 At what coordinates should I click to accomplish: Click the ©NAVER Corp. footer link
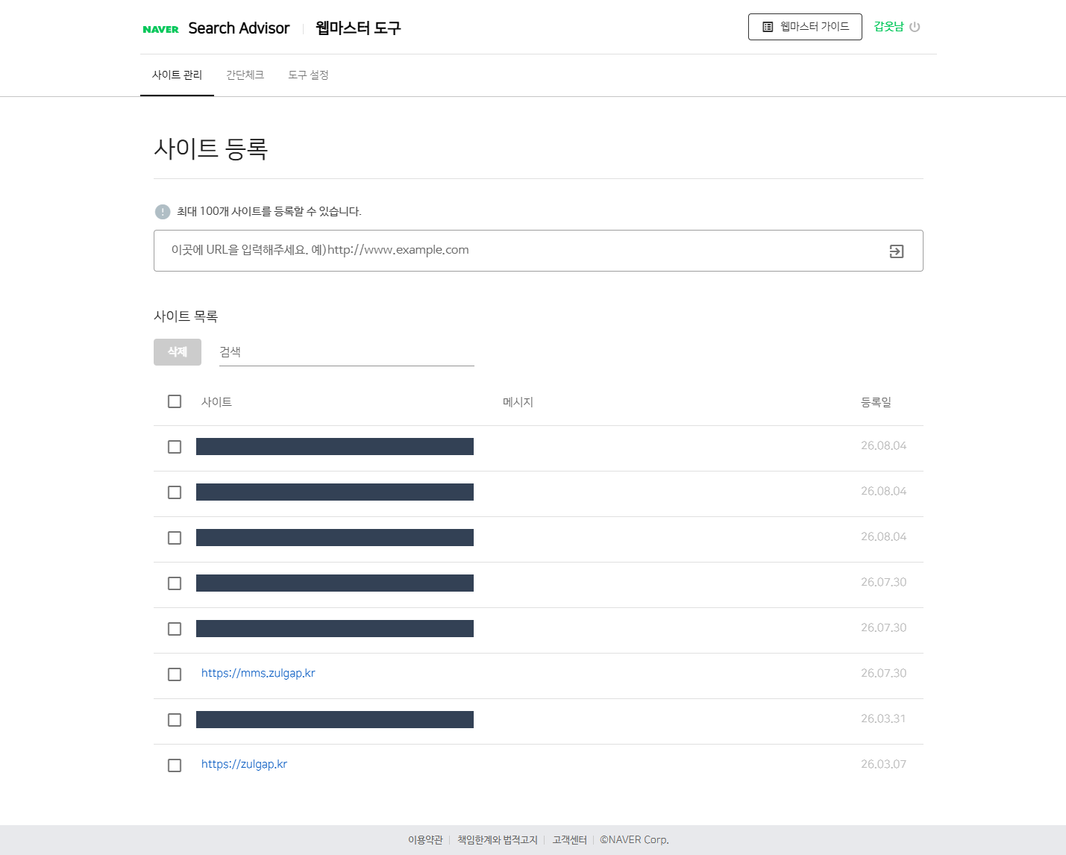[x=634, y=840]
